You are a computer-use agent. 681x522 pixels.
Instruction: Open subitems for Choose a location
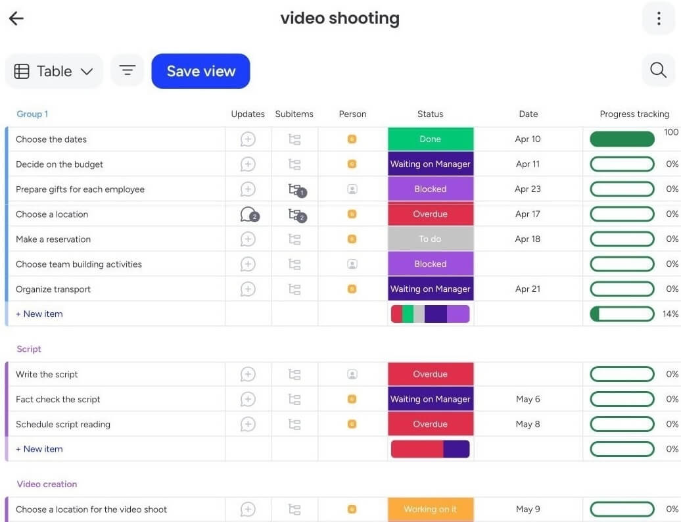pyautogui.click(x=295, y=214)
